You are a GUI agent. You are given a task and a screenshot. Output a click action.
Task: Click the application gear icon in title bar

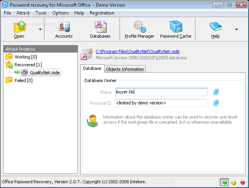(x=5, y=5)
